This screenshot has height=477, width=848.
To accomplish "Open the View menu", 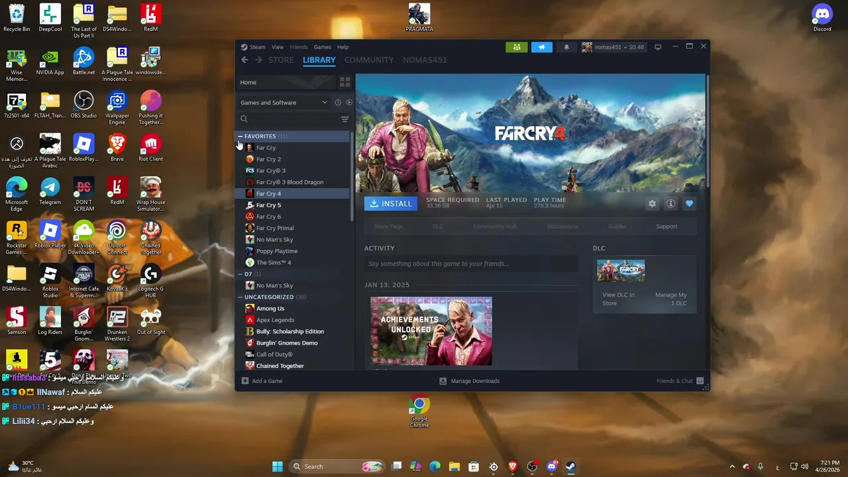I will (278, 47).
